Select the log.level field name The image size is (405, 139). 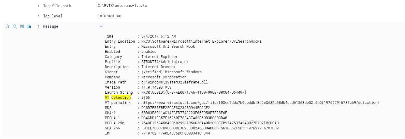pos(53,16)
